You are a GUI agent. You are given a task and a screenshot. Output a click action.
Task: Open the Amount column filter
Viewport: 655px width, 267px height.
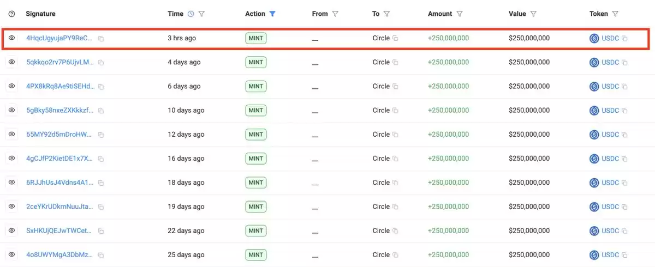click(460, 14)
